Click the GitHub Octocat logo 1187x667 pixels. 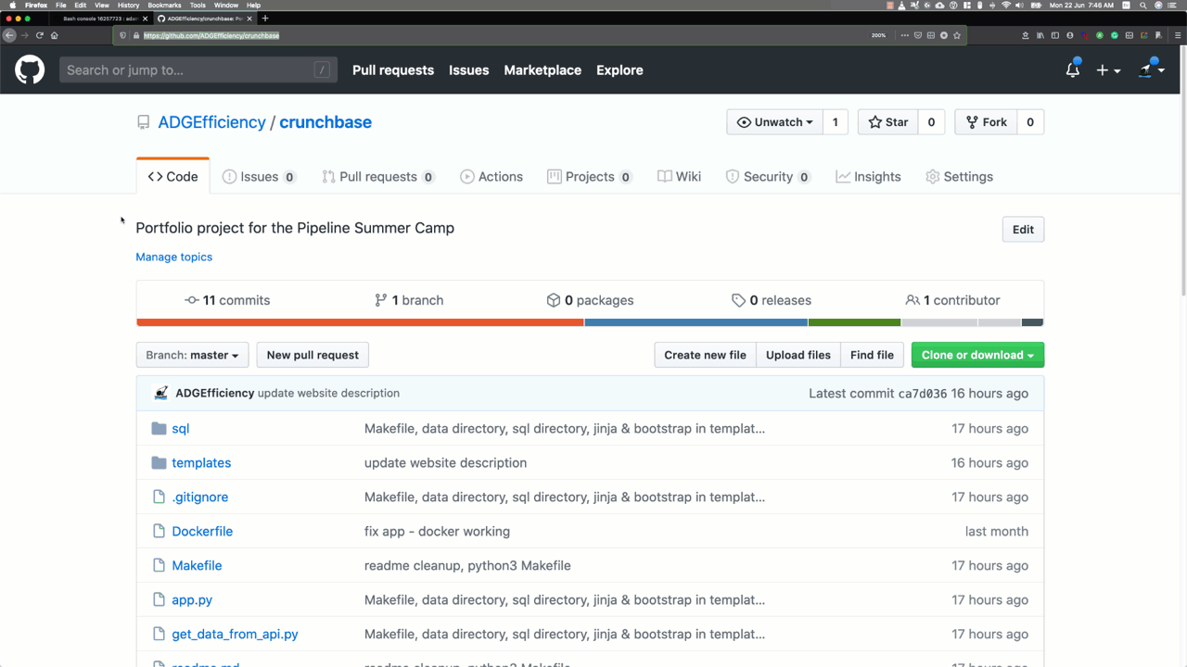pos(30,69)
